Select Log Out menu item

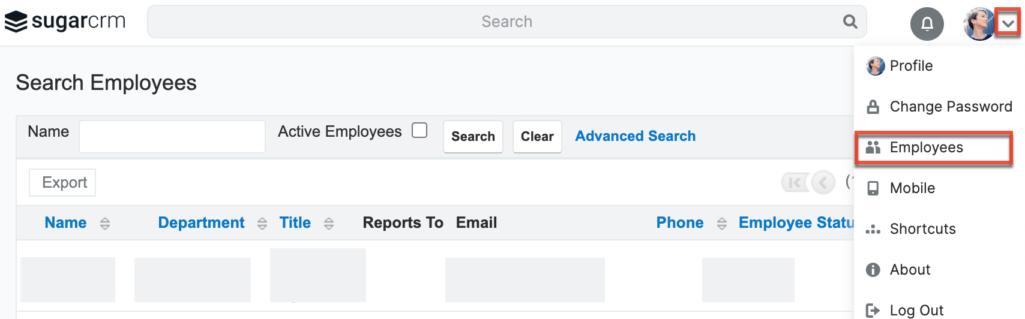click(x=916, y=310)
